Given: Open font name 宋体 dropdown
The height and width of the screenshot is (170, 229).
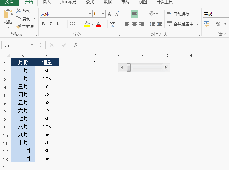Looking at the screenshot, I should point(90,14).
